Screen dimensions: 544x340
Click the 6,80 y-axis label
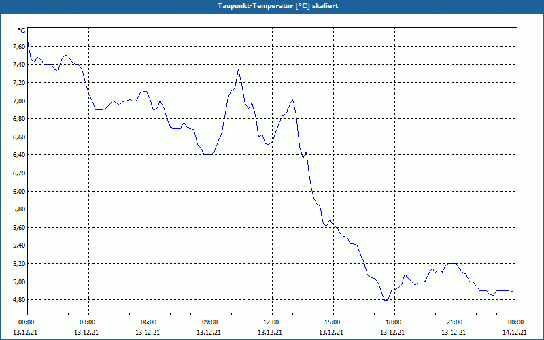pos(19,119)
